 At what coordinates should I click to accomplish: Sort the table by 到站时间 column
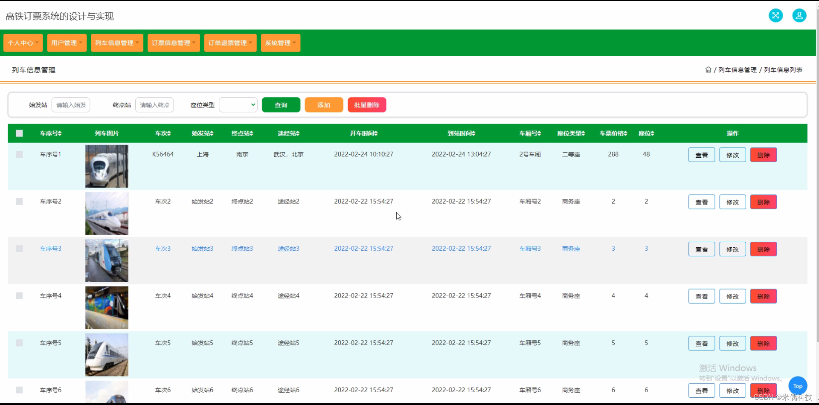click(x=461, y=133)
